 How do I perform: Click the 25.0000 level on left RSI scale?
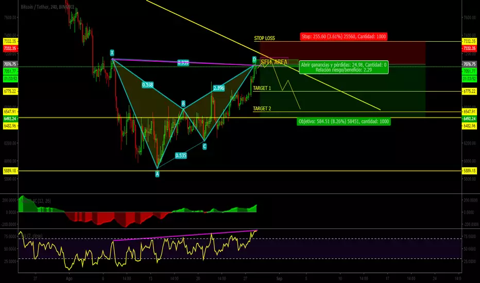click(x=10, y=261)
